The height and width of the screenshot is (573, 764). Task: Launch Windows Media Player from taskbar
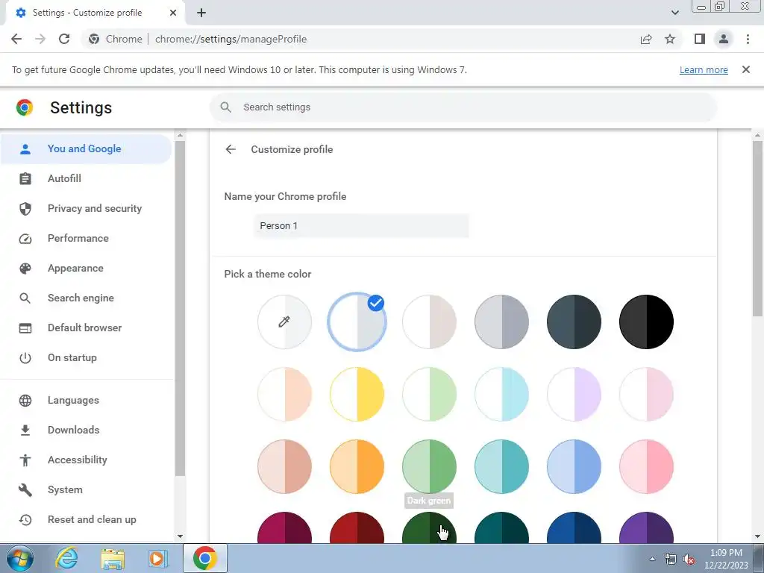point(158,558)
